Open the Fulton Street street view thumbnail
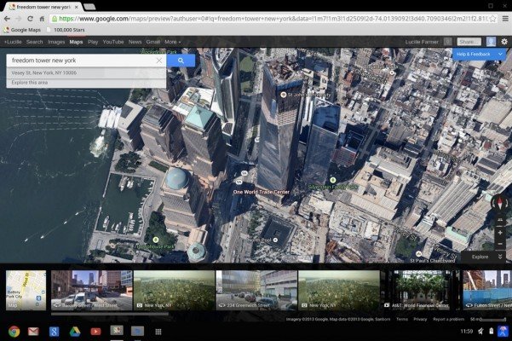This screenshot has height=341, width=512. [487, 290]
